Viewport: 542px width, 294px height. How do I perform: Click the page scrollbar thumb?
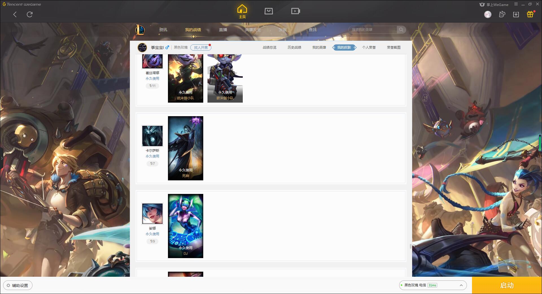pos(411,246)
